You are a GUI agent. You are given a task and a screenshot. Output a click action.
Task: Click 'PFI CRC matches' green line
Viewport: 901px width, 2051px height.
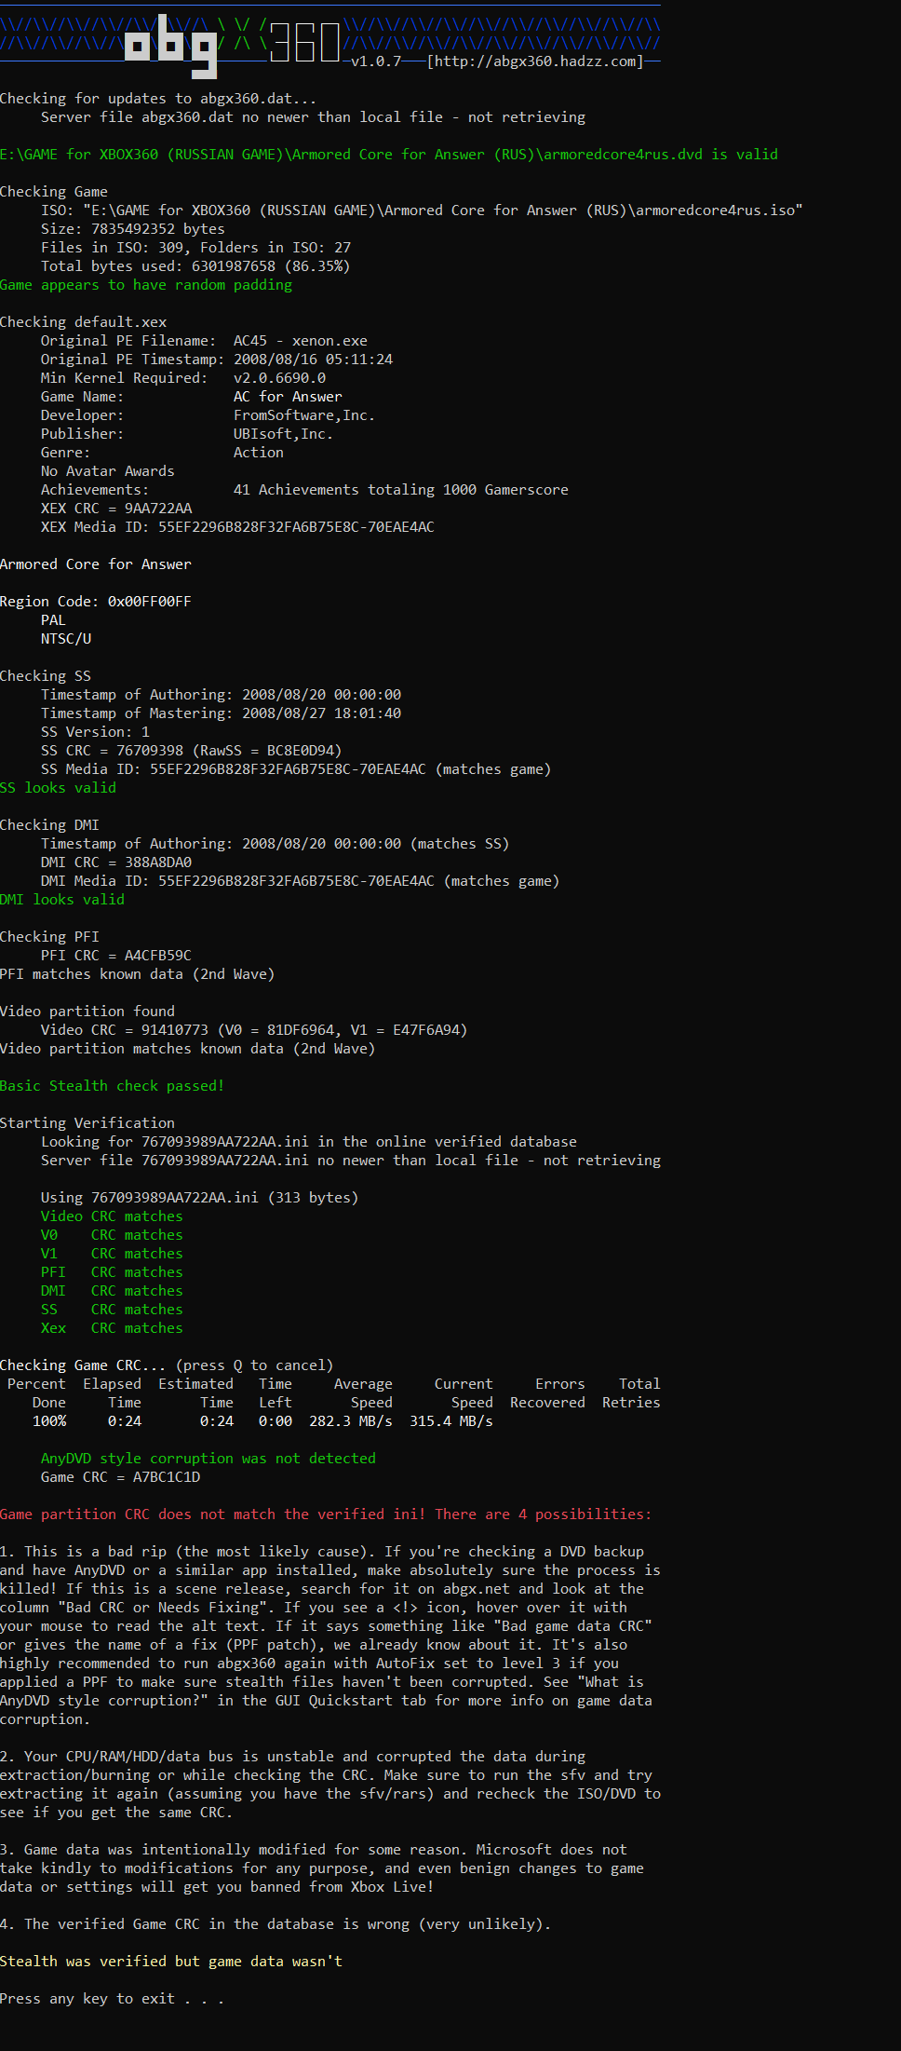(112, 1272)
